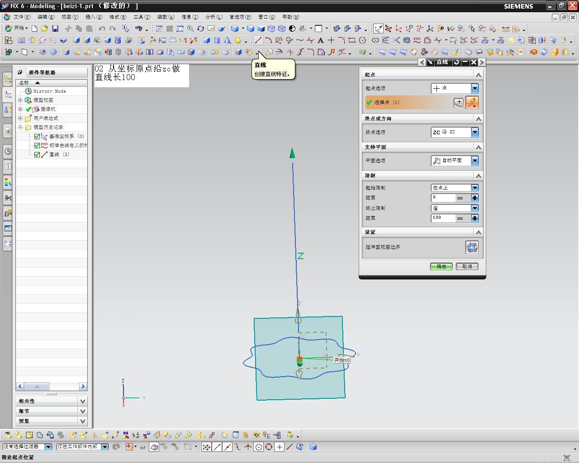
Task: Click the Sphere primitive icon
Action: (238, 40)
